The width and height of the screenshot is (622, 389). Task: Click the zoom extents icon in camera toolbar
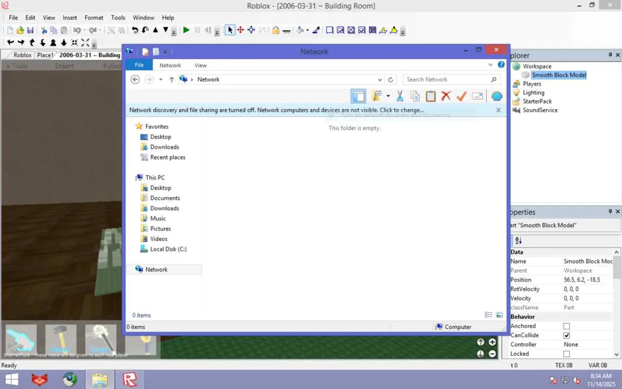pyautogui.click(x=85, y=42)
